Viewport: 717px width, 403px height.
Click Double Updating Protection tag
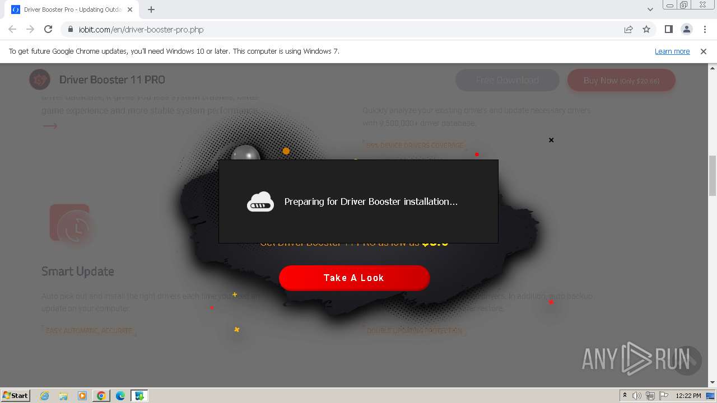[x=415, y=331]
